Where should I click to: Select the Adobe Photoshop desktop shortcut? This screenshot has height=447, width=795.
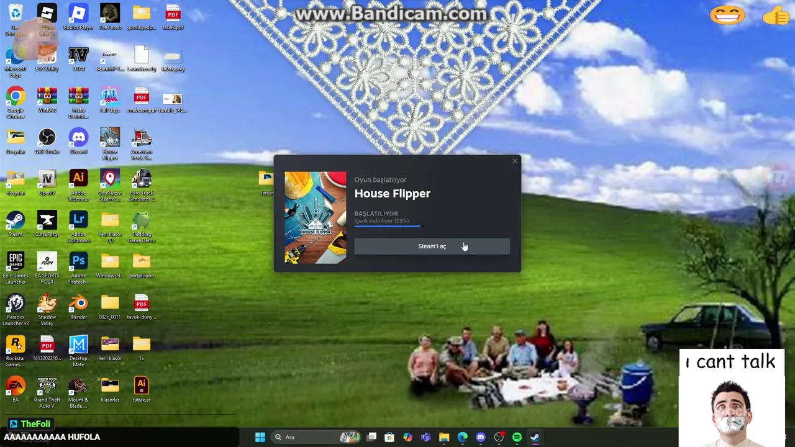(x=78, y=269)
